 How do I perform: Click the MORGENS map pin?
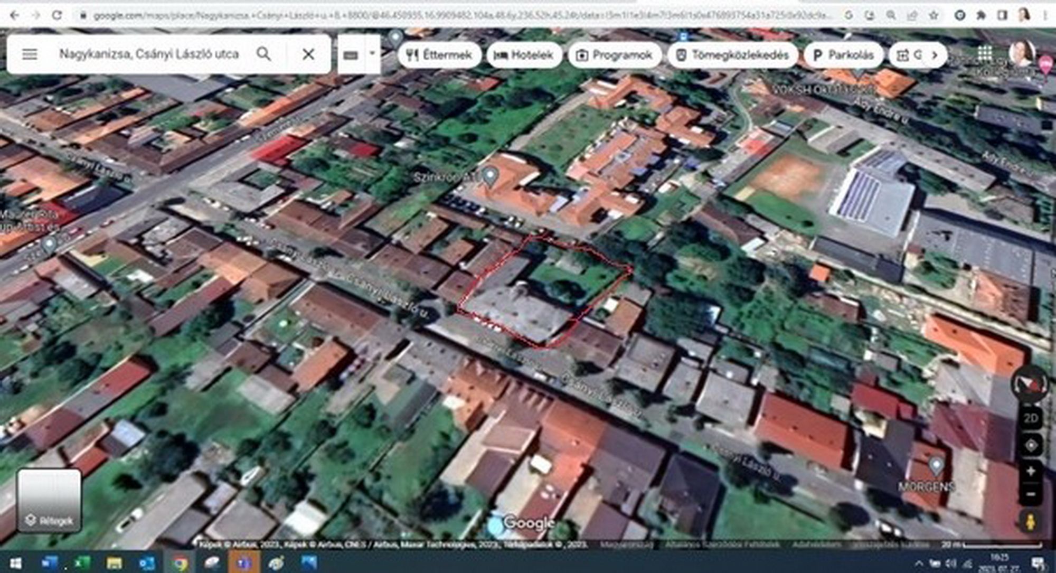point(936,466)
